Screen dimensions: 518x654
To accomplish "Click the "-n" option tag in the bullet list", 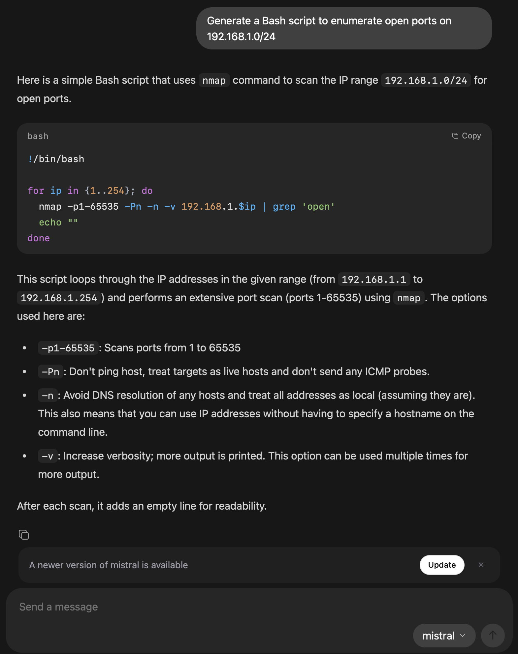I will point(48,396).
